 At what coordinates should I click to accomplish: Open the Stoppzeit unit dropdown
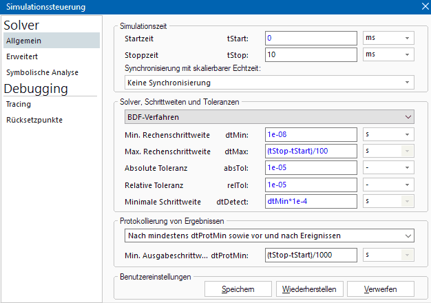click(388, 54)
